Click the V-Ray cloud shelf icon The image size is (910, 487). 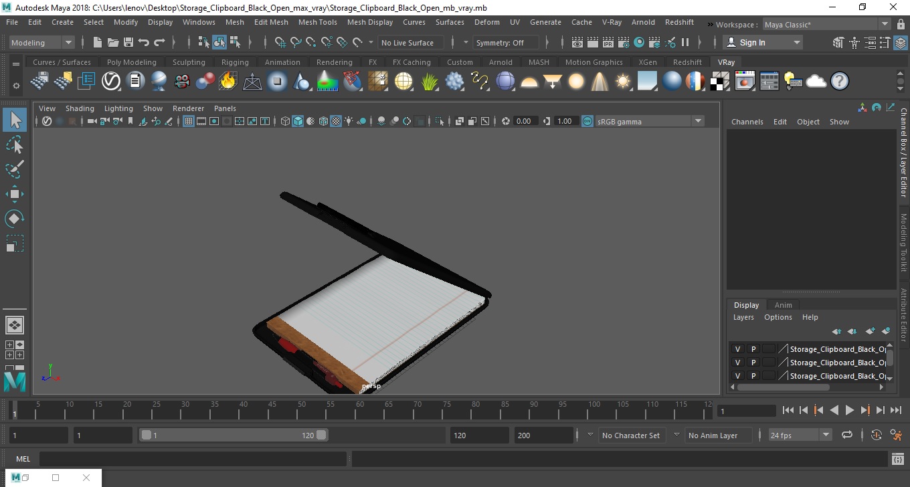coord(816,82)
